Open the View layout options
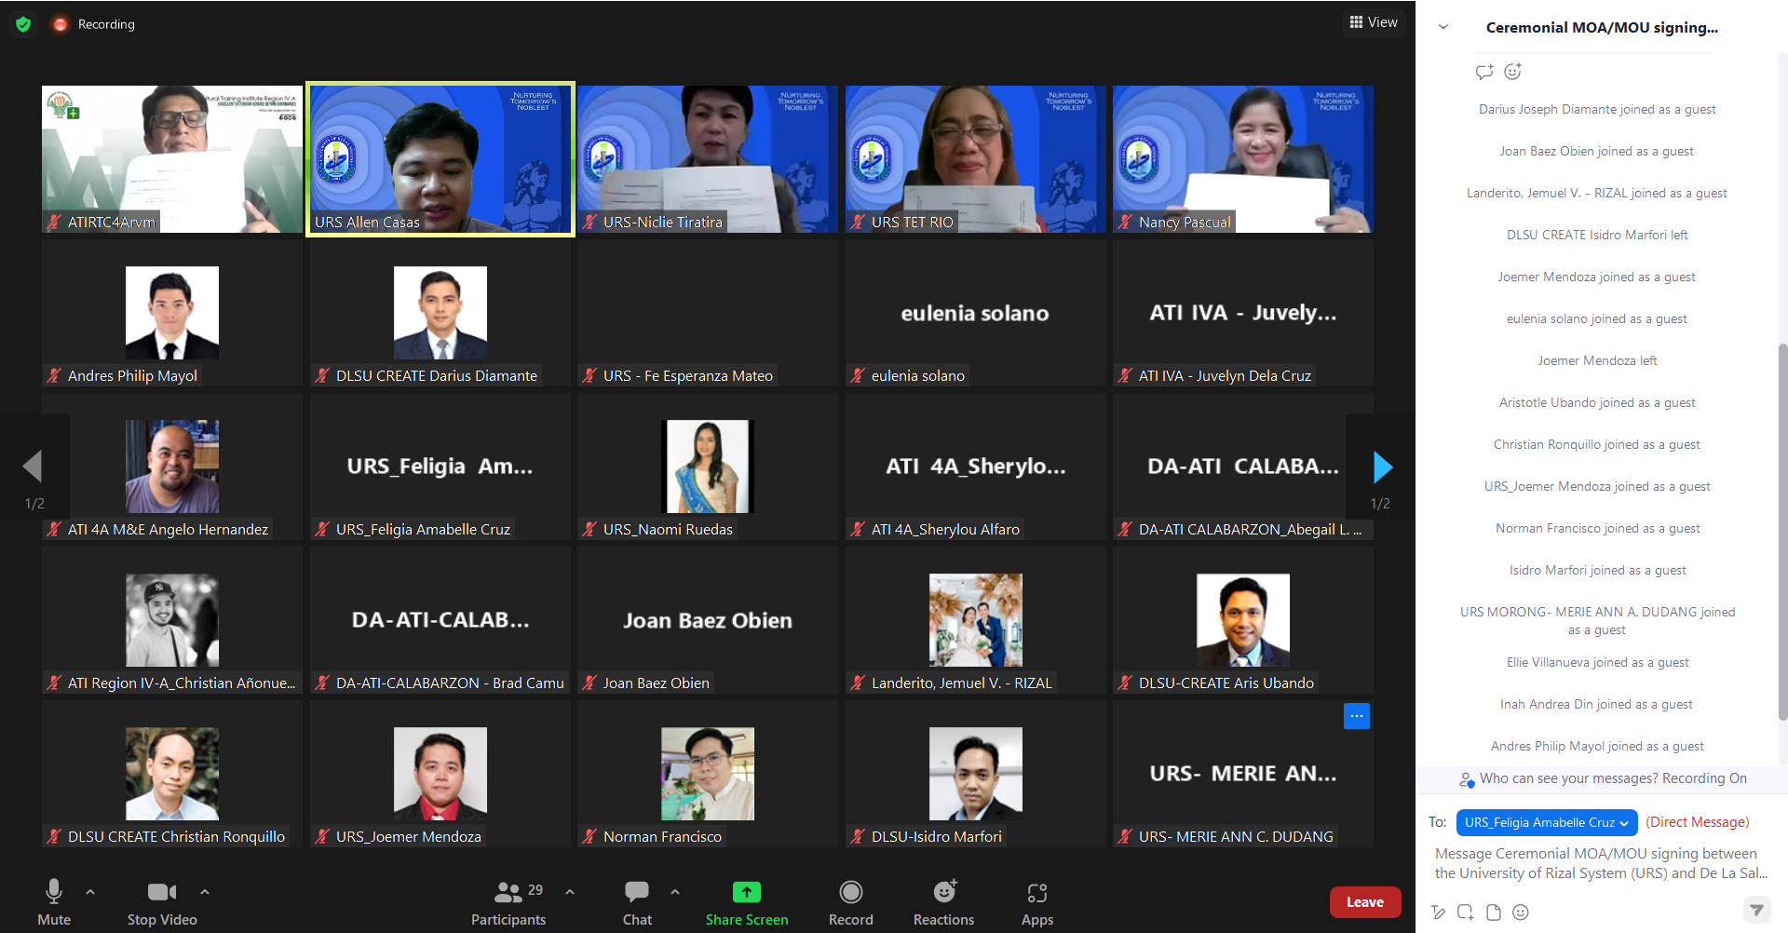1788x933 pixels. point(1373,22)
